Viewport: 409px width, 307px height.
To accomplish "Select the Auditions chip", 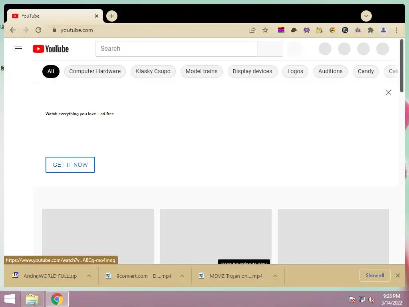I will (330, 71).
